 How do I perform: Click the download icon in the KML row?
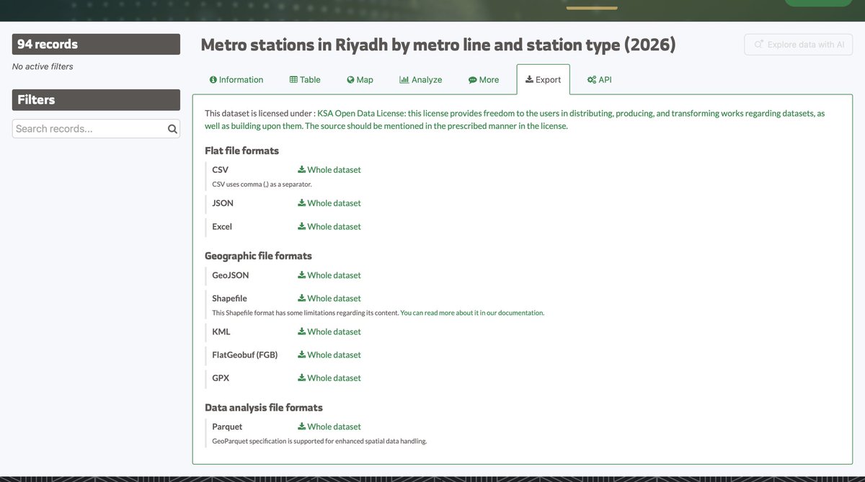(302, 331)
